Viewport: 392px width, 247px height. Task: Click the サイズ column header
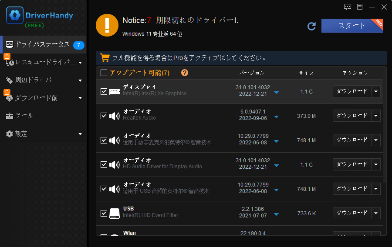pos(307,73)
